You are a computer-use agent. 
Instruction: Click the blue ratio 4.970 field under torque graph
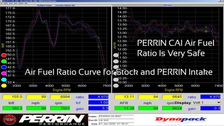coord(99,97)
